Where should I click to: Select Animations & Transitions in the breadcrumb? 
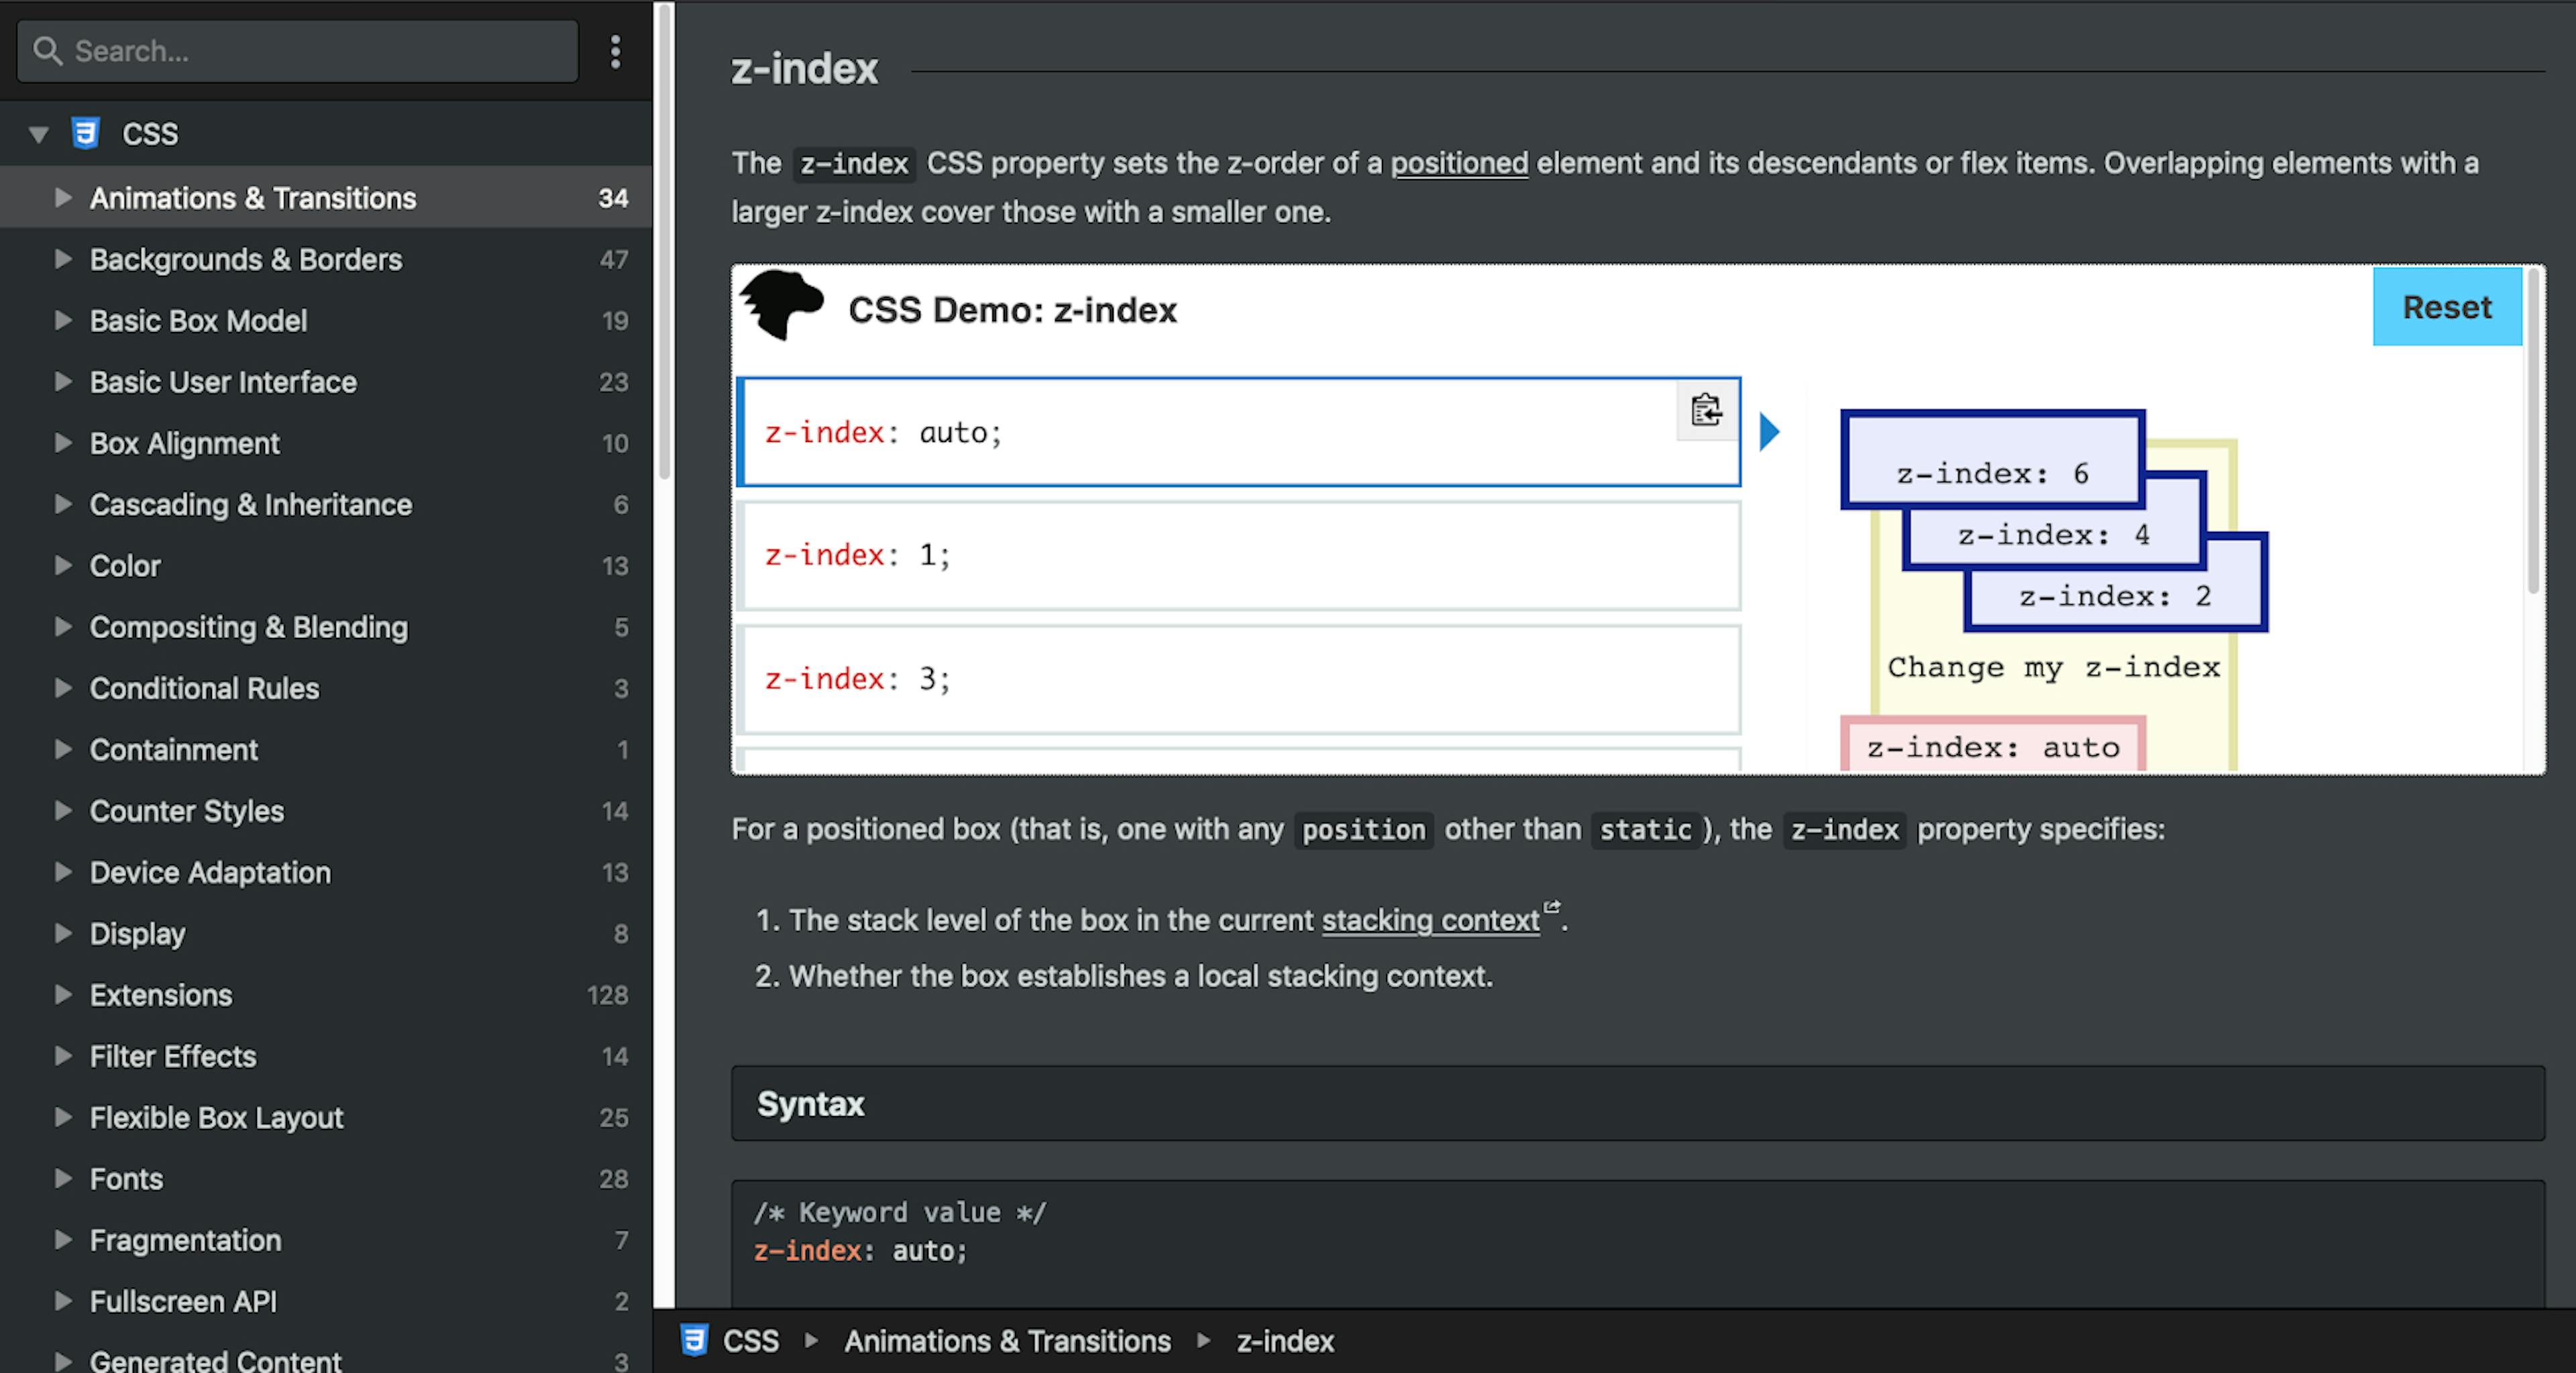(1006, 1341)
